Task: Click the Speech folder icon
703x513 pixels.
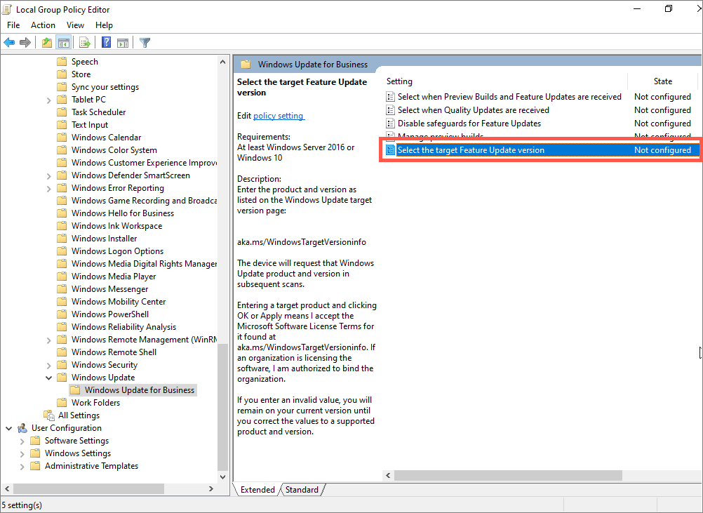Action: click(x=62, y=62)
